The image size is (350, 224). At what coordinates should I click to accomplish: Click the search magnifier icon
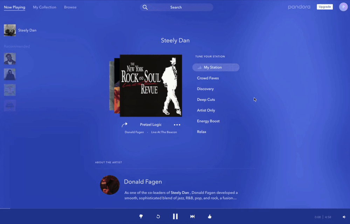click(x=145, y=7)
